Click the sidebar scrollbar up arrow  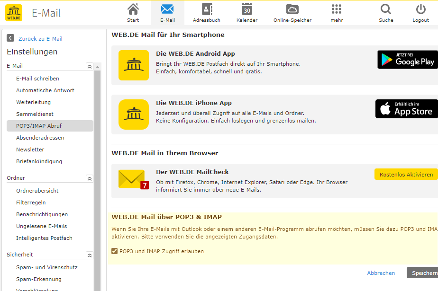tap(97, 67)
